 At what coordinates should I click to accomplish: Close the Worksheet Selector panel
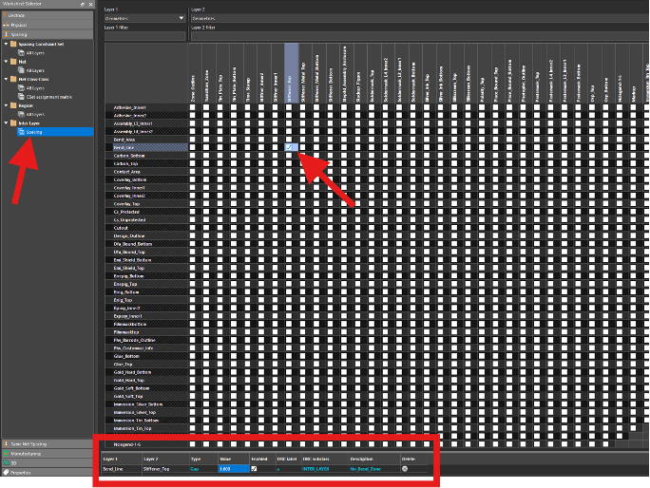pyautogui.click(x=90, y=4)
